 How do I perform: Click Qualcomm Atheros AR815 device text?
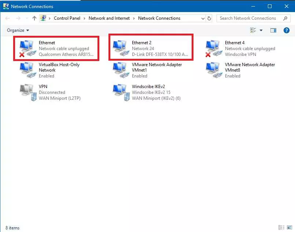tap(66, 54)
